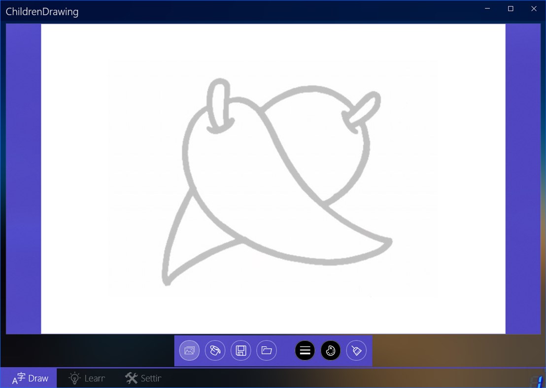Viewport: 546px width, 388px height.
Task: Select the paint bucket fill tool
Action: pos(215,351)
